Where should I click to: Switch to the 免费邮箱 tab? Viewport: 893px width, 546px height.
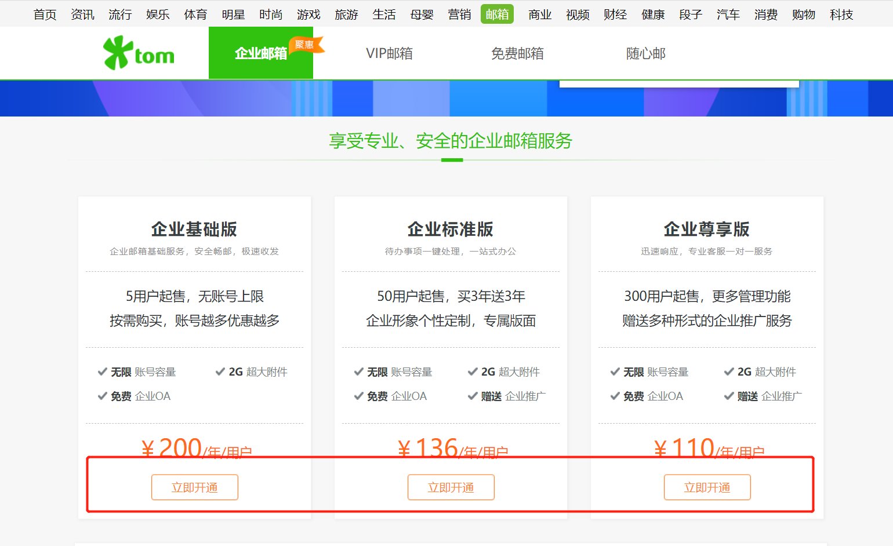[x=517, y=53]
